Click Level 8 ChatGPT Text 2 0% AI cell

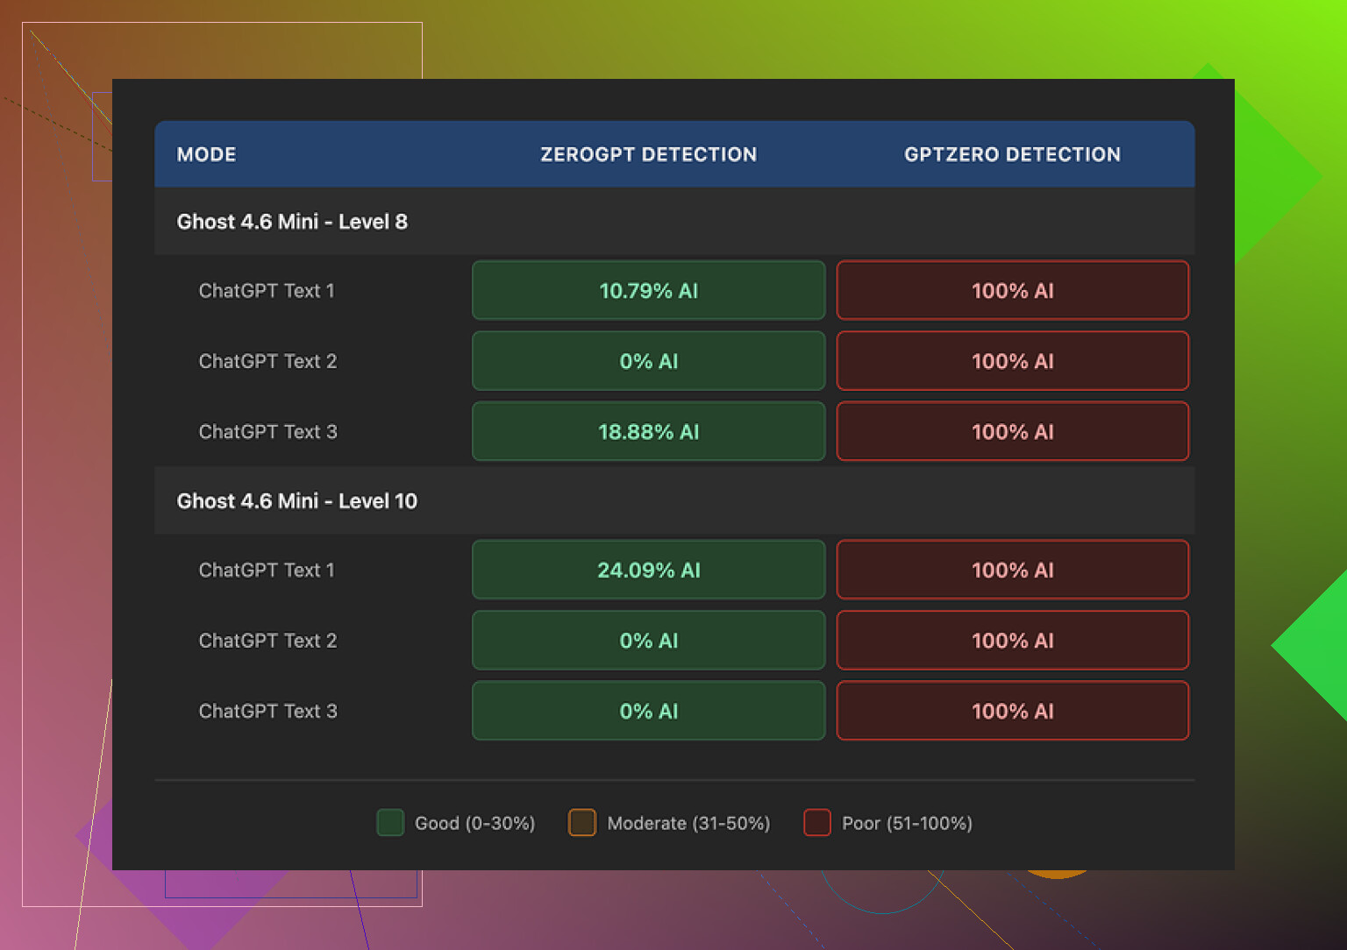tap(648, 361)
